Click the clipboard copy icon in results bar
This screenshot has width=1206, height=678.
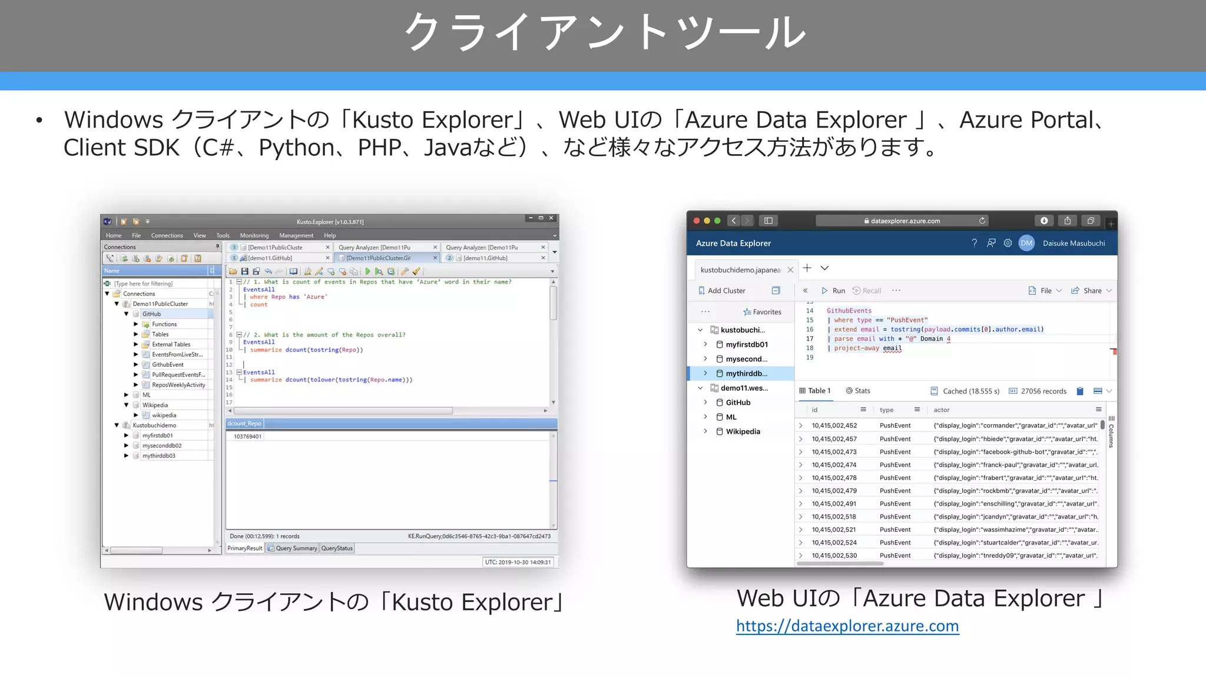[1080, 391]
